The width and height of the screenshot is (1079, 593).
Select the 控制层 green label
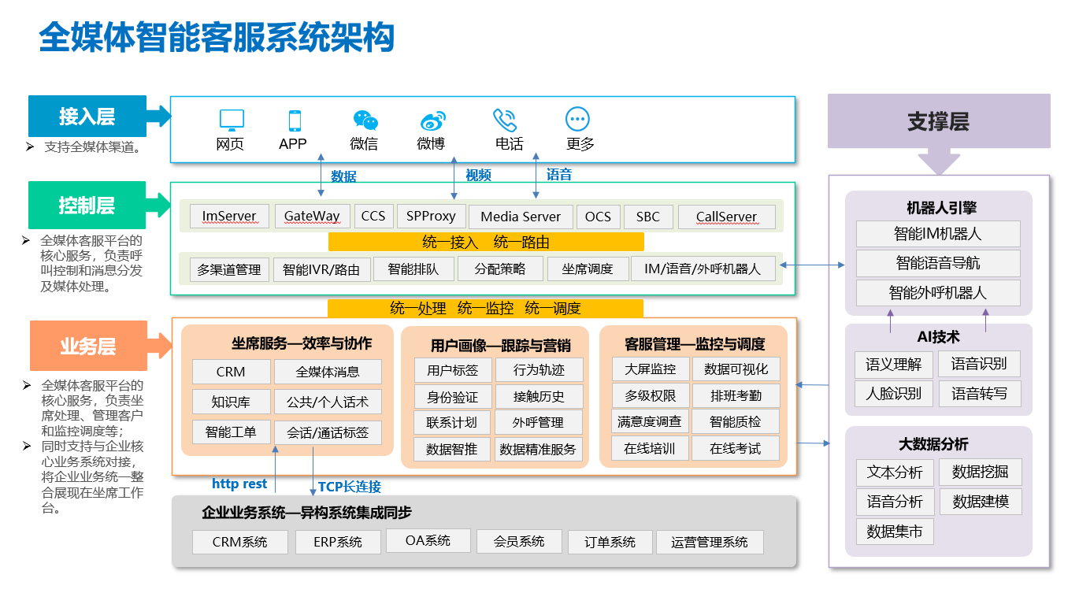[x=87, y=206]
